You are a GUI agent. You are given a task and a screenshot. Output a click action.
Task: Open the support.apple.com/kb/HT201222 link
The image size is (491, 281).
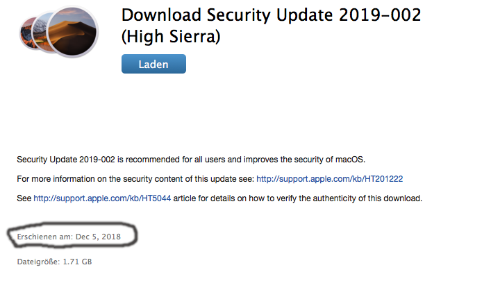pos(329,179)
